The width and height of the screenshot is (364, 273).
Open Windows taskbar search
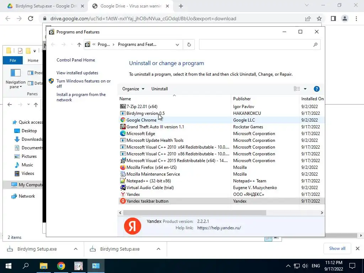(x=26, y=266)
